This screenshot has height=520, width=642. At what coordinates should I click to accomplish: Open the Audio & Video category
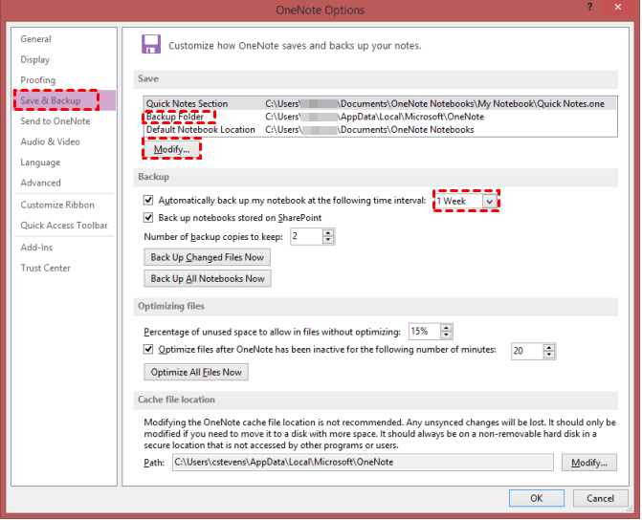coord(51,141)
